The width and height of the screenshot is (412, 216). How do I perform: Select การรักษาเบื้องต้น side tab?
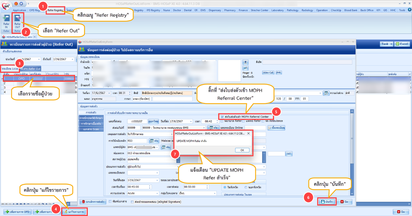coord(91,123)
